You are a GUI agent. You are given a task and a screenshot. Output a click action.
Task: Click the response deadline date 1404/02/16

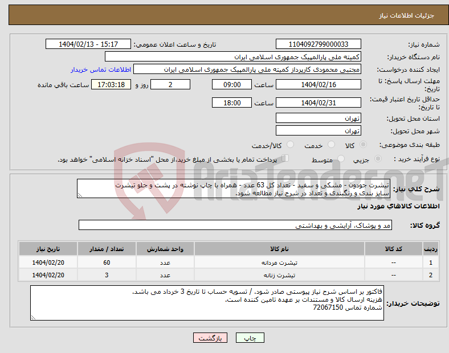coord(318,85)
